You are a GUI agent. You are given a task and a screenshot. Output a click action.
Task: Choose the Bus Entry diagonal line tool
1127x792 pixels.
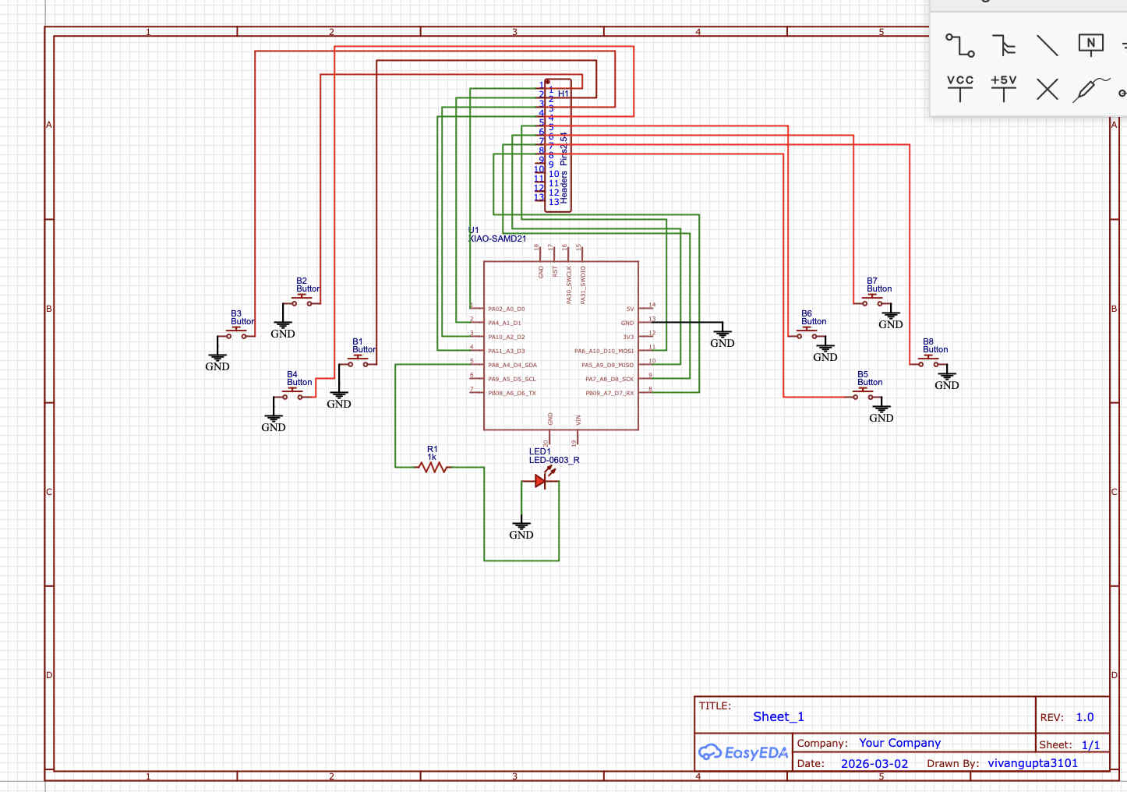pyautogui.click(x=1047, y=45)
